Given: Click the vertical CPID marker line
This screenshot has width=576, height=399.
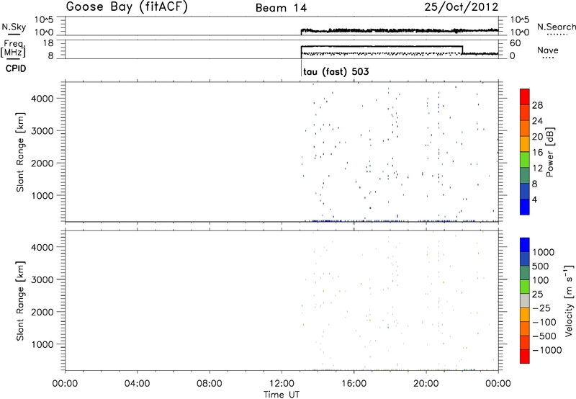Looking at the screenshot, I should point(301,68).
